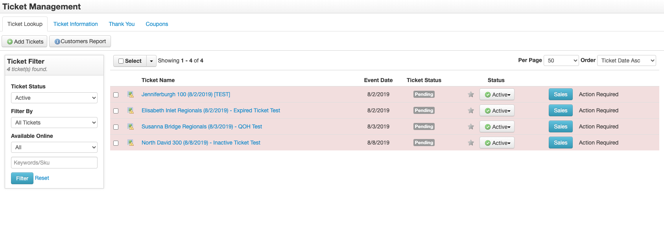Switch to the Ticket Information tab
The image size is (664, 238).
click(76, 24)
